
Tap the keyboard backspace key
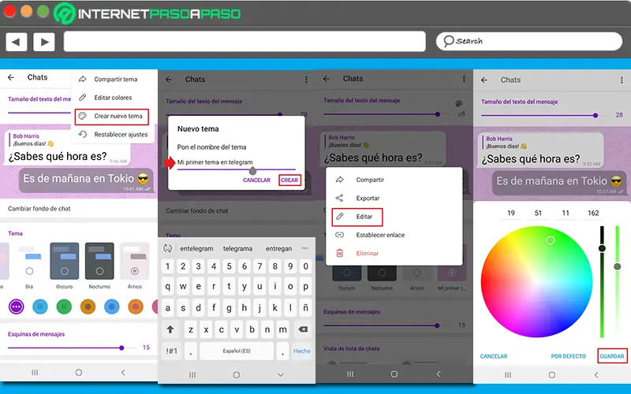pos(303,329)
